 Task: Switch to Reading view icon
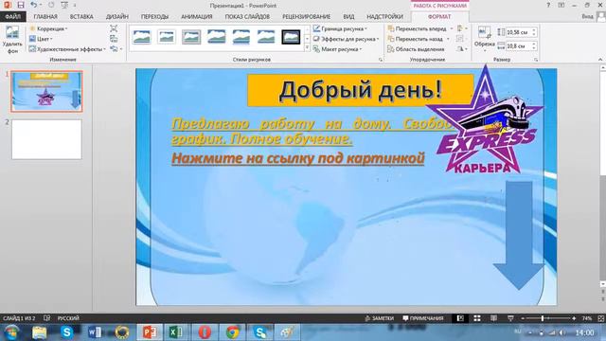[493, 318]
